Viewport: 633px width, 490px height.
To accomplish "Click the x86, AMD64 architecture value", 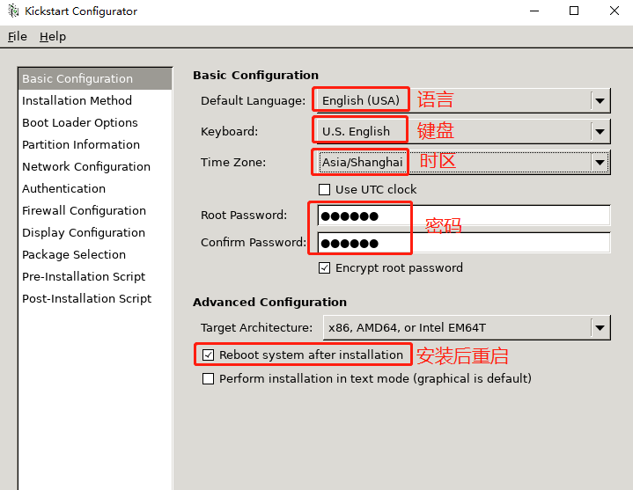I will tap(408, 327).
